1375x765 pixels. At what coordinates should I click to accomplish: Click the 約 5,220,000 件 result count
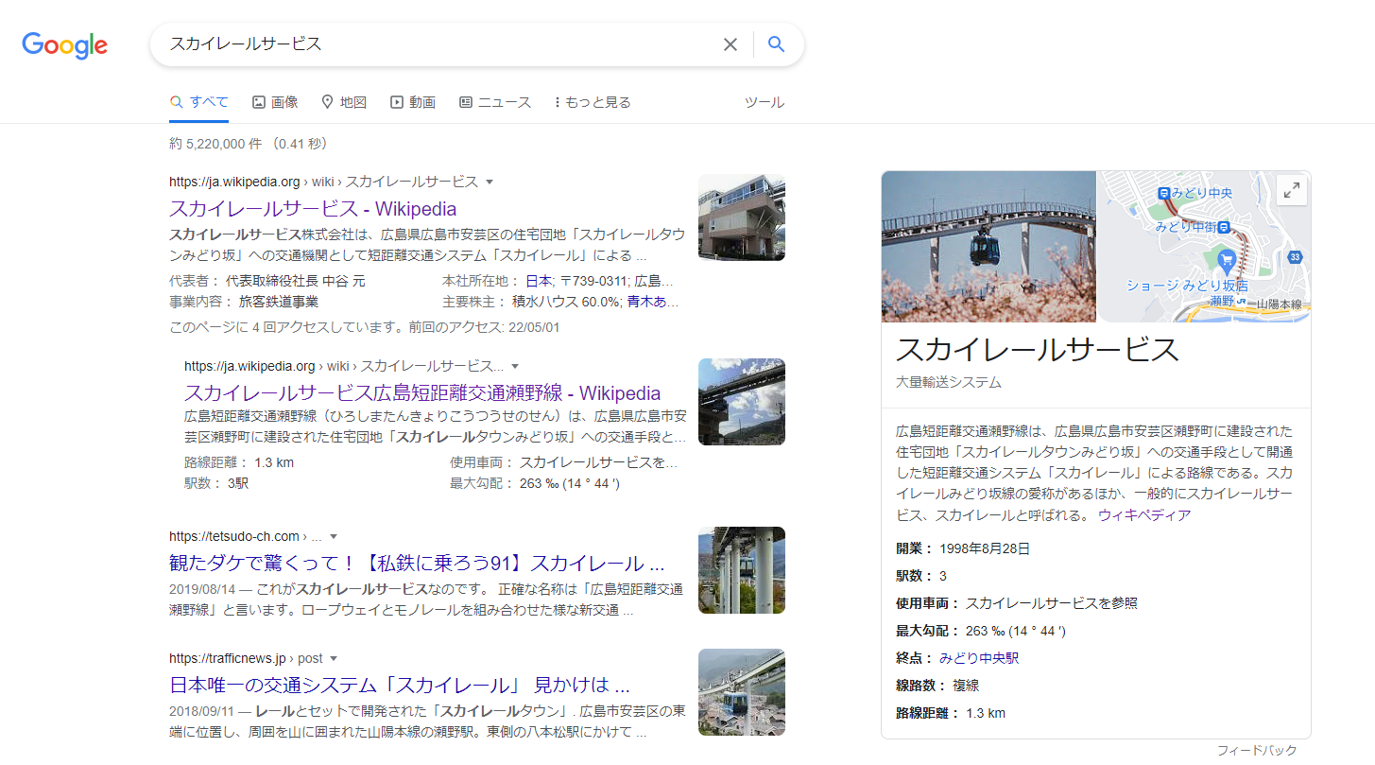215,144
